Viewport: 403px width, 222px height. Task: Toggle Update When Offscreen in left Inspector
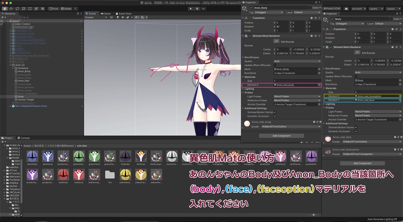[275, 65]
